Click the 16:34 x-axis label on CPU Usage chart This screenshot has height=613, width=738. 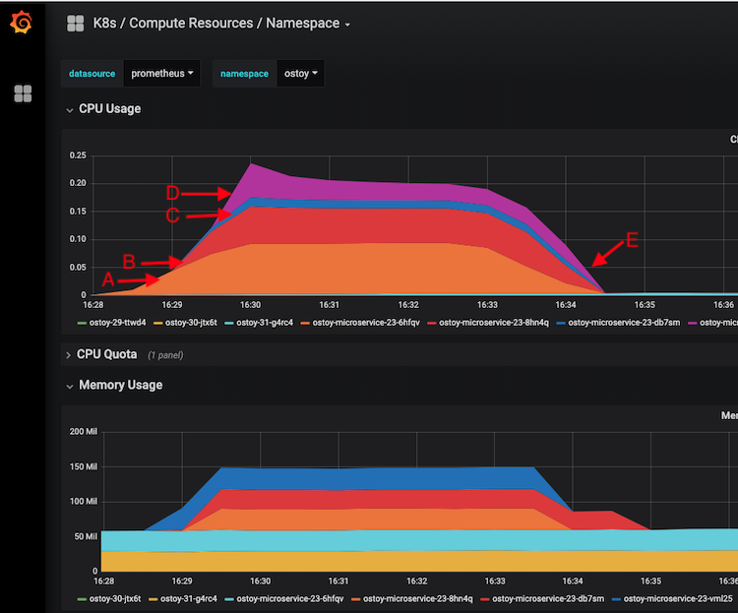coord(566,305)
